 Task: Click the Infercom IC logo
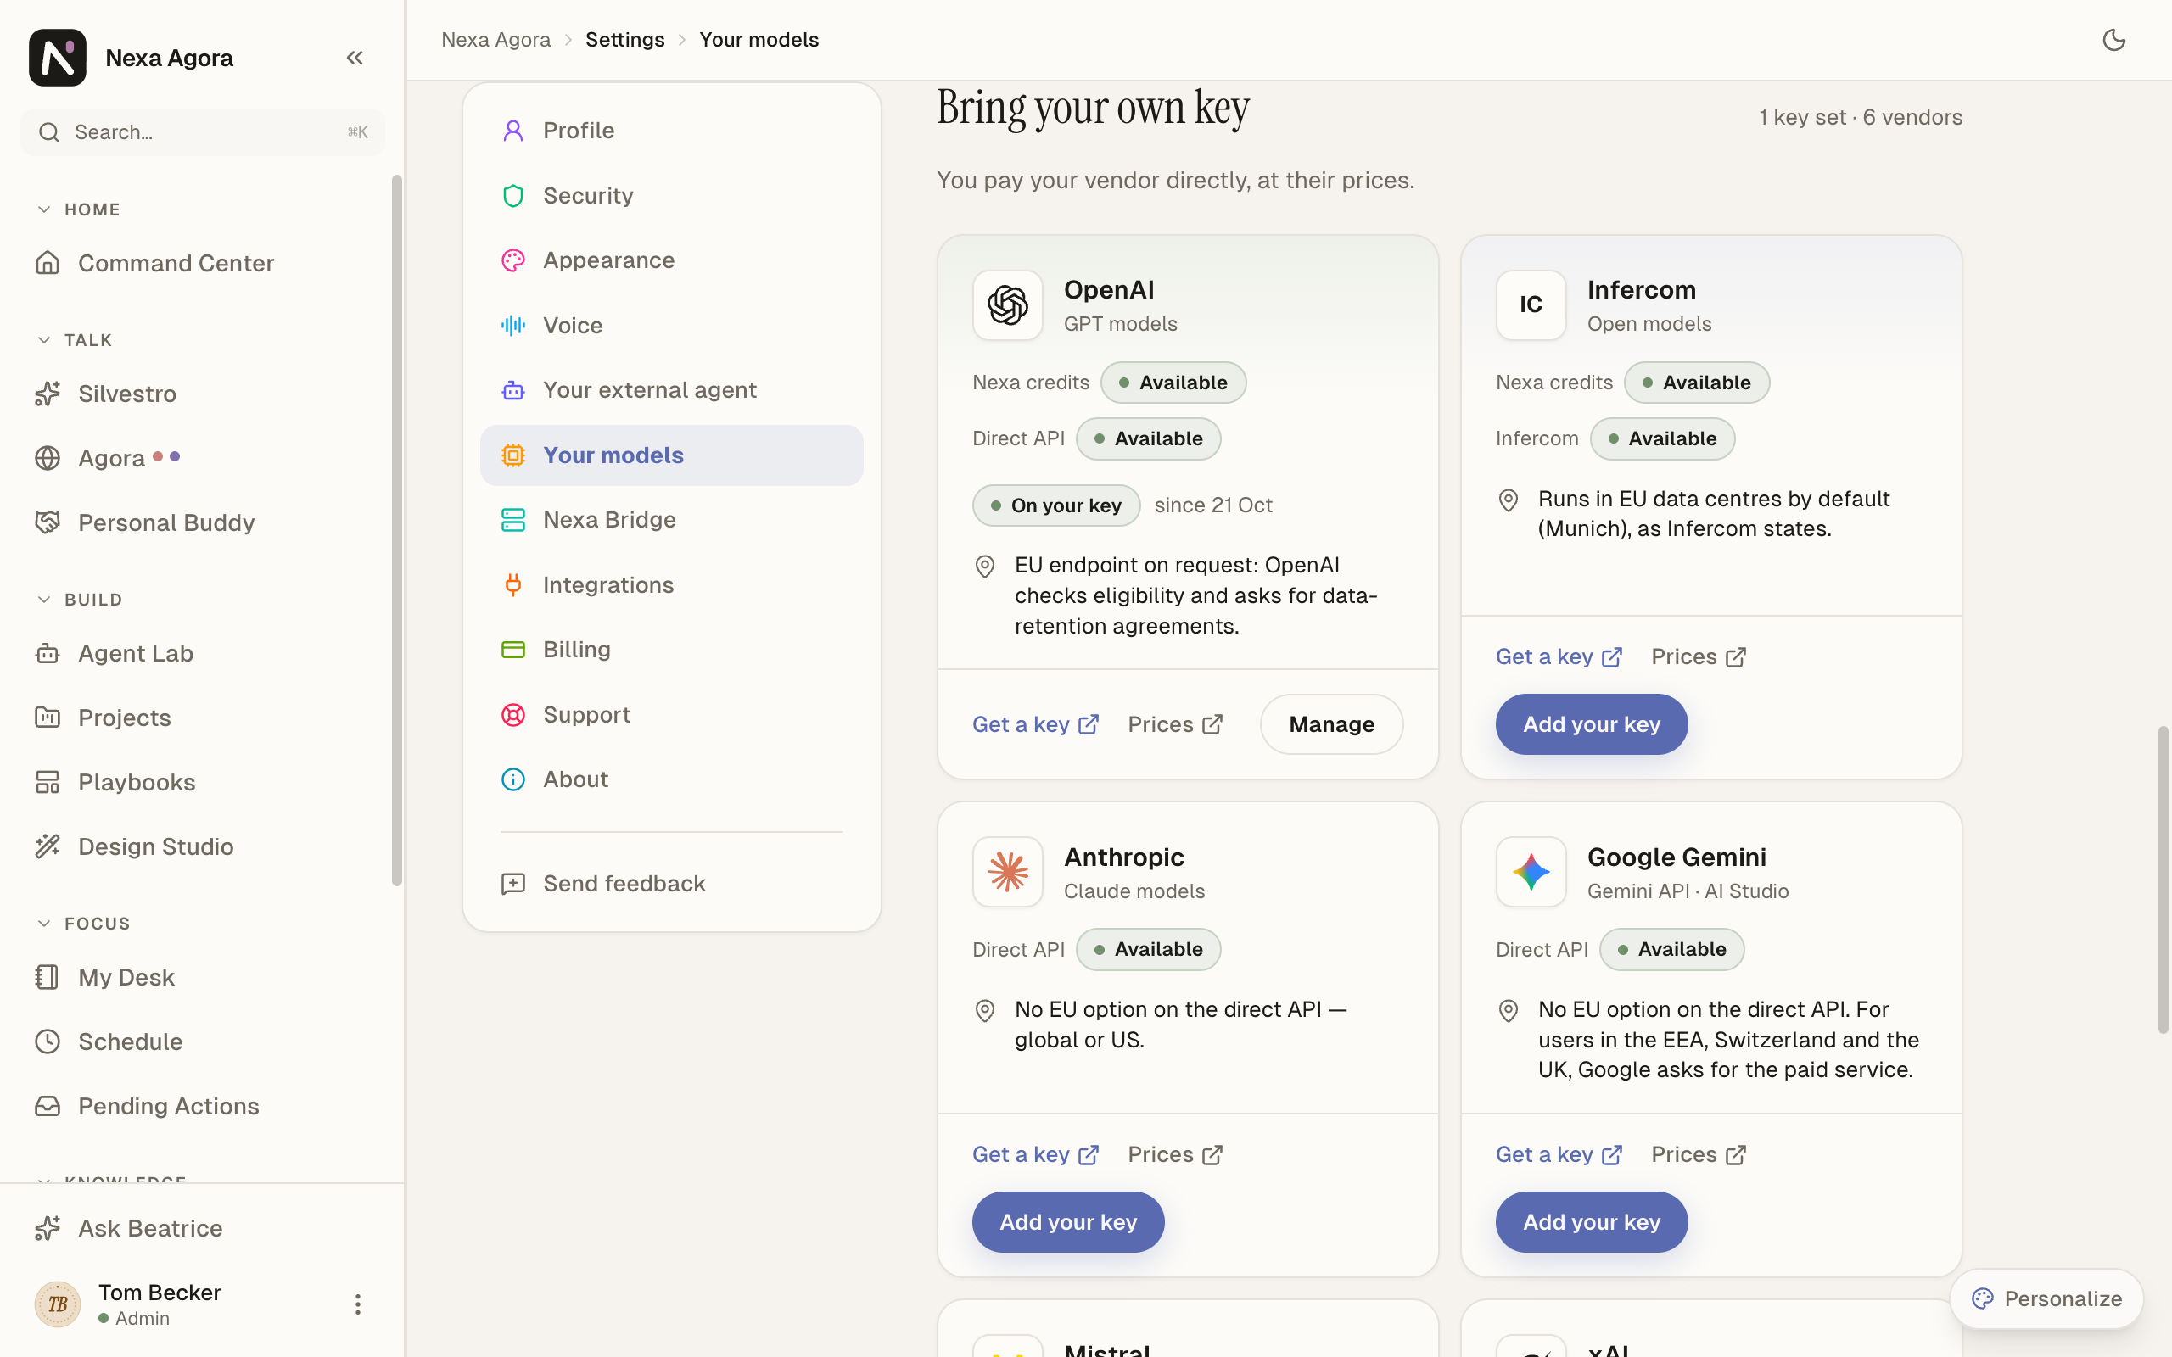click(1531, 305)
